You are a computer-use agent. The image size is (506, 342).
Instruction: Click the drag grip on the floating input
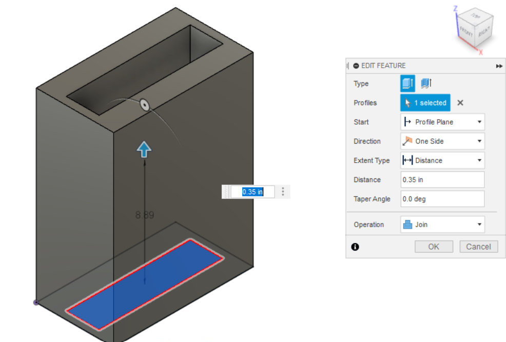[226, 192]
